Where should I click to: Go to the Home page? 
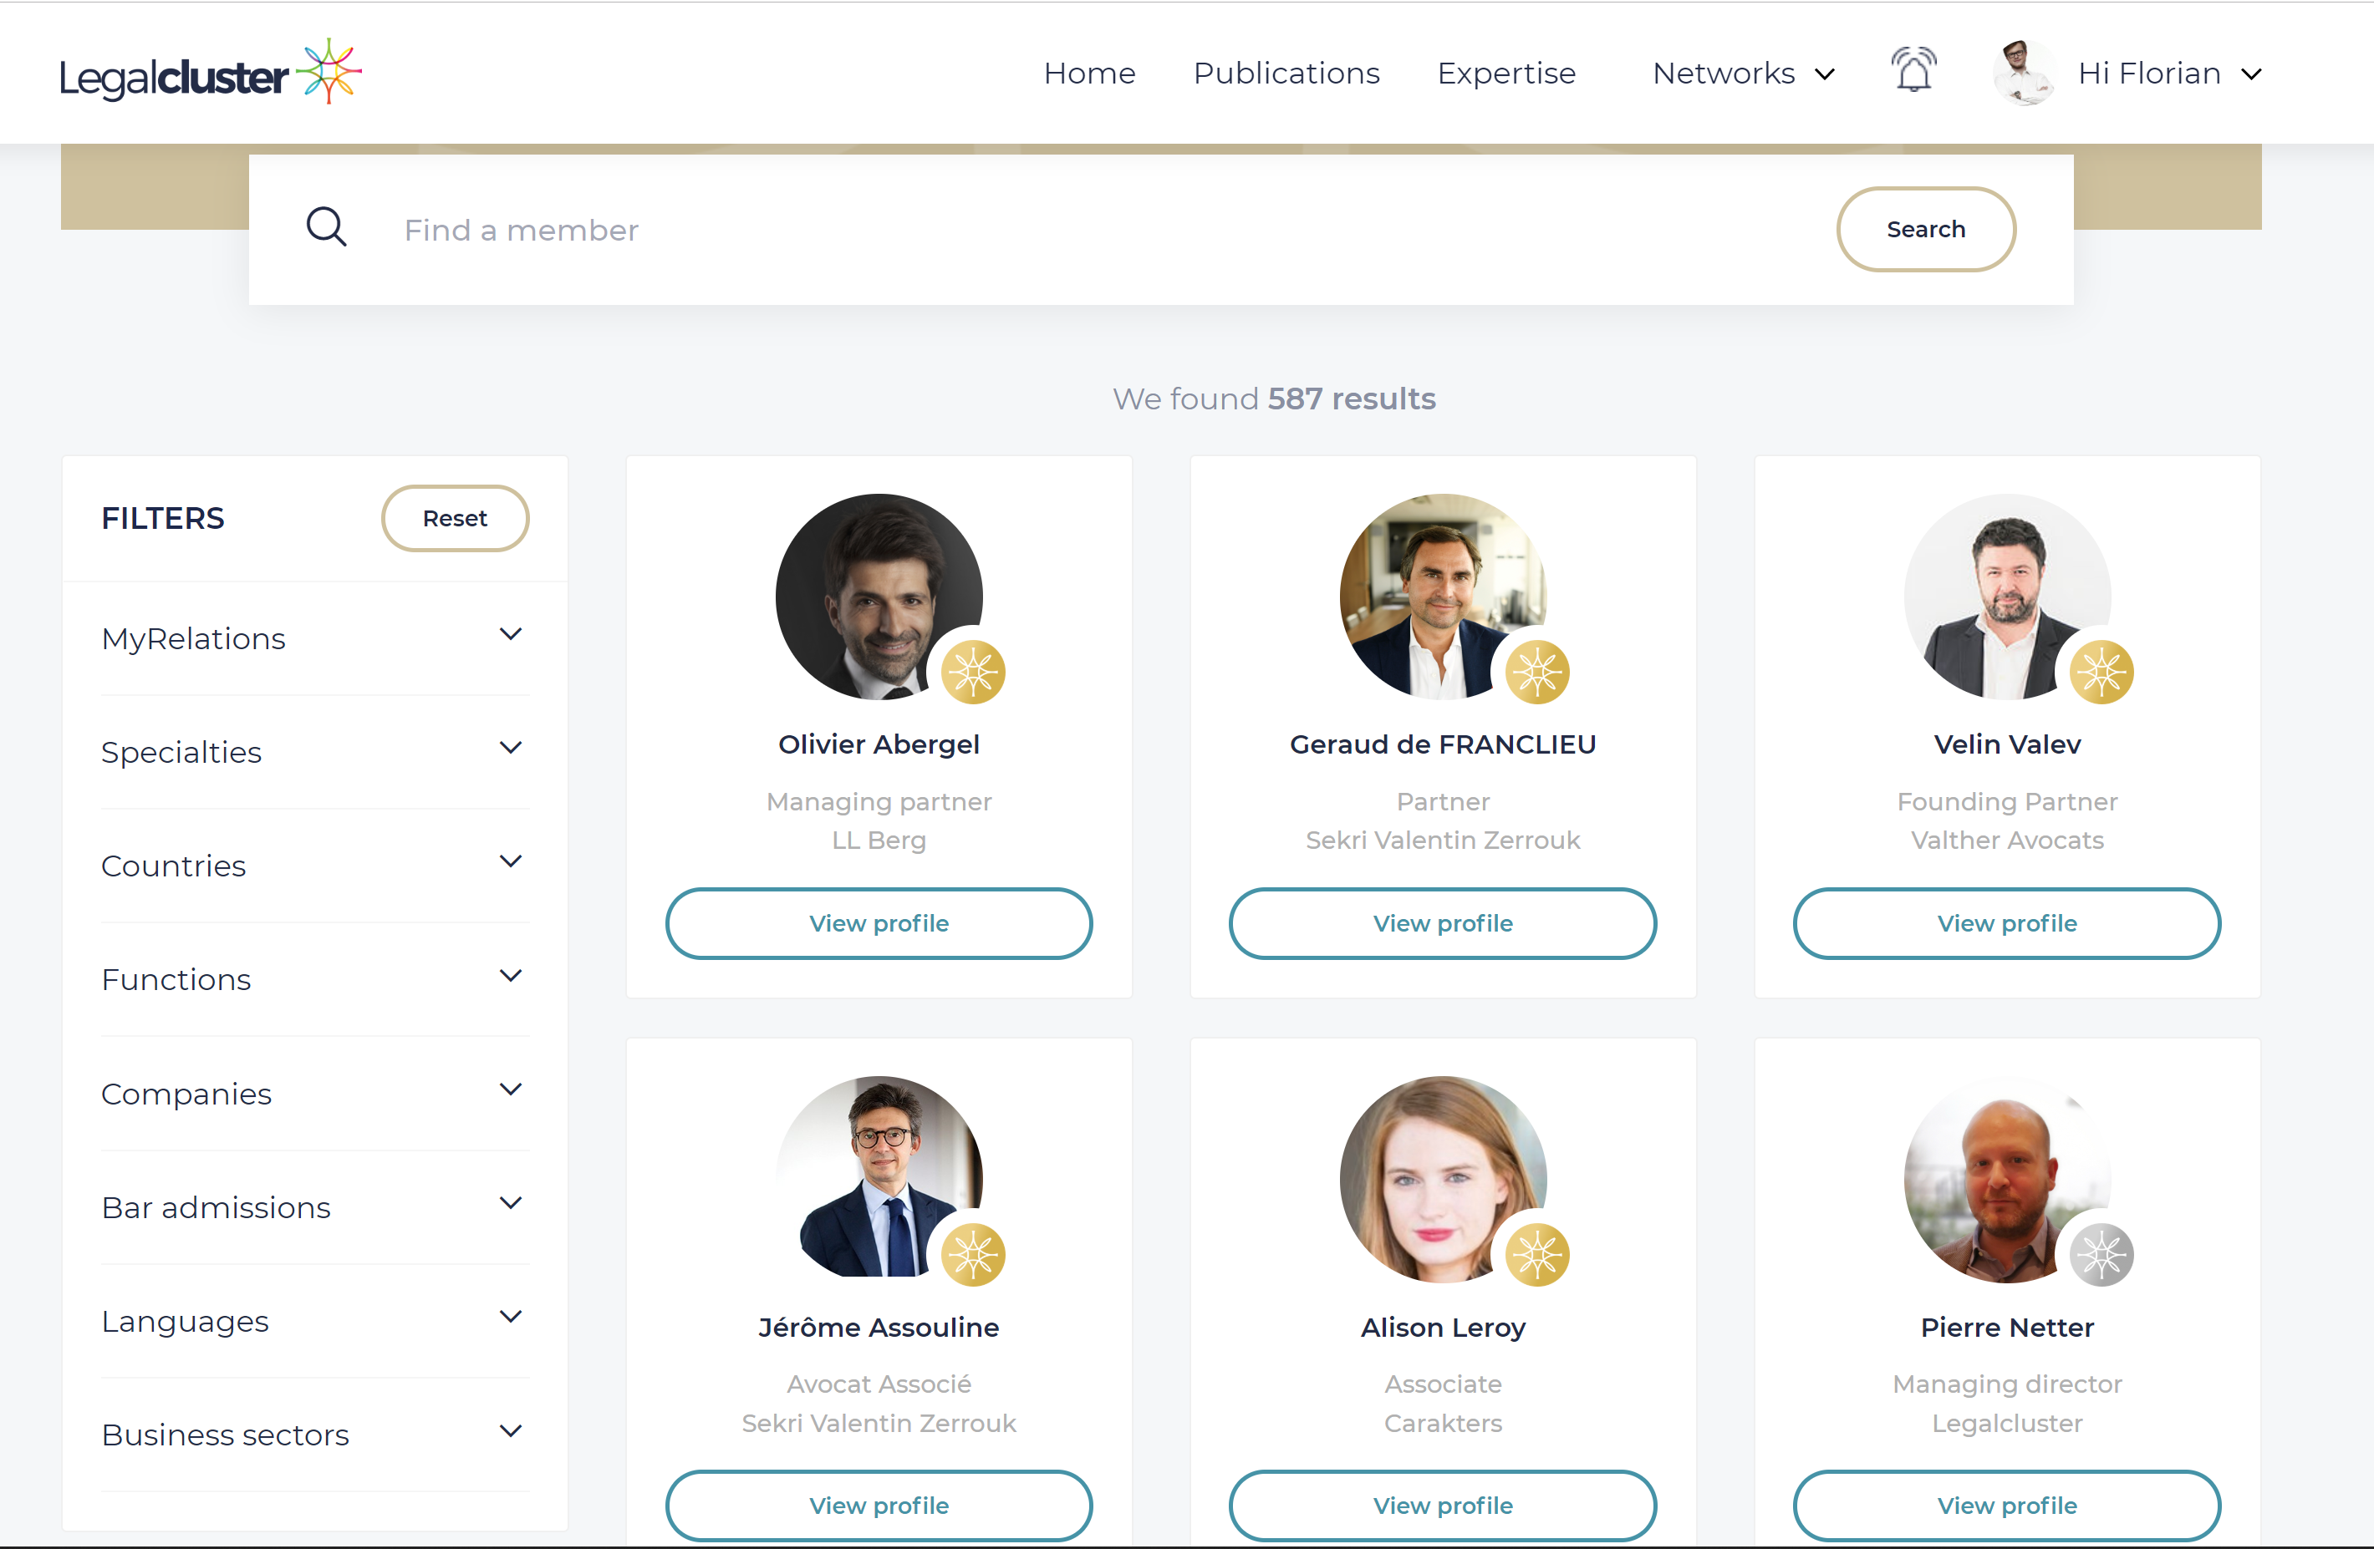(x=1089, y=73)
